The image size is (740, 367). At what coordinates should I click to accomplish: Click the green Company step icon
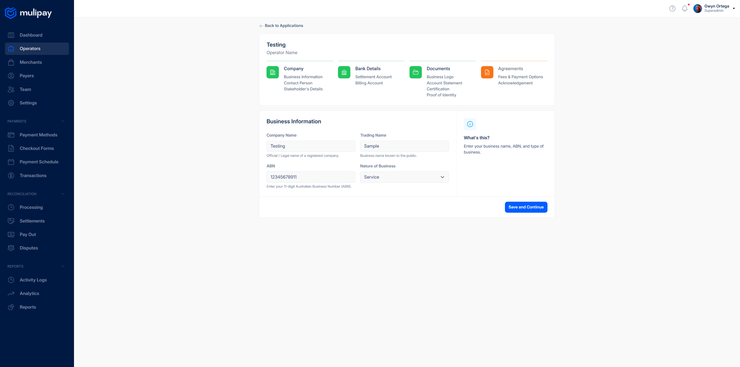[x=273, y=72]
